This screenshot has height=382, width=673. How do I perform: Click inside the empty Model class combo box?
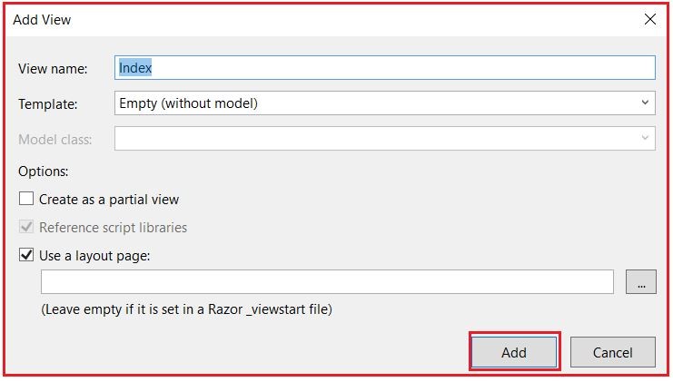click(384, 138)
